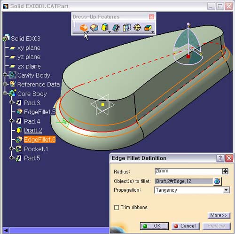
Task: Select the Chamfer tool icon
Action: point(94,28)
